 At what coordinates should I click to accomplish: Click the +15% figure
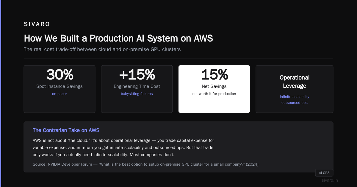pos(137,75)
